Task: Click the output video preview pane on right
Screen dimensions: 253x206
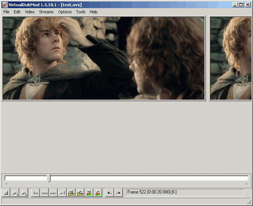Action: click(231, 58)
